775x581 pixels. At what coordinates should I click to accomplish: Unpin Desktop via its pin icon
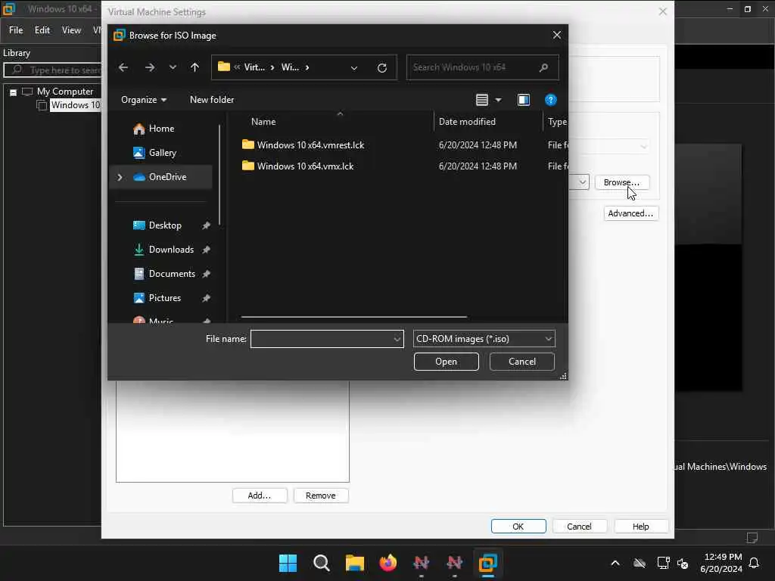point(206,225)
